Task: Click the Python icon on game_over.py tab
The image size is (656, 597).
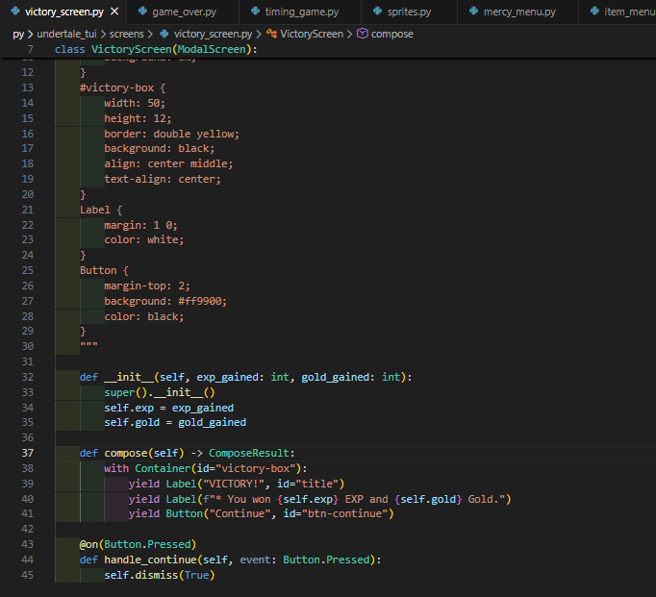Action: pos(142,12)
